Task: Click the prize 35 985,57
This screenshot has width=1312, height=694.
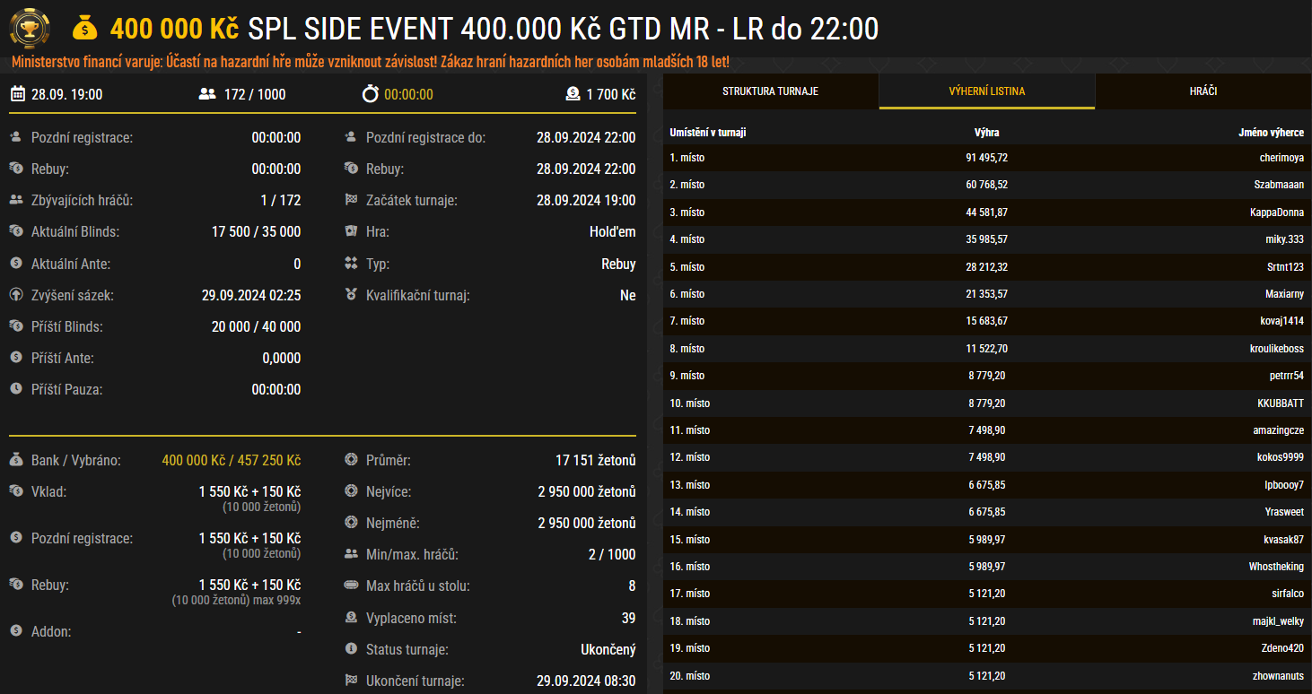Action: 987,239
